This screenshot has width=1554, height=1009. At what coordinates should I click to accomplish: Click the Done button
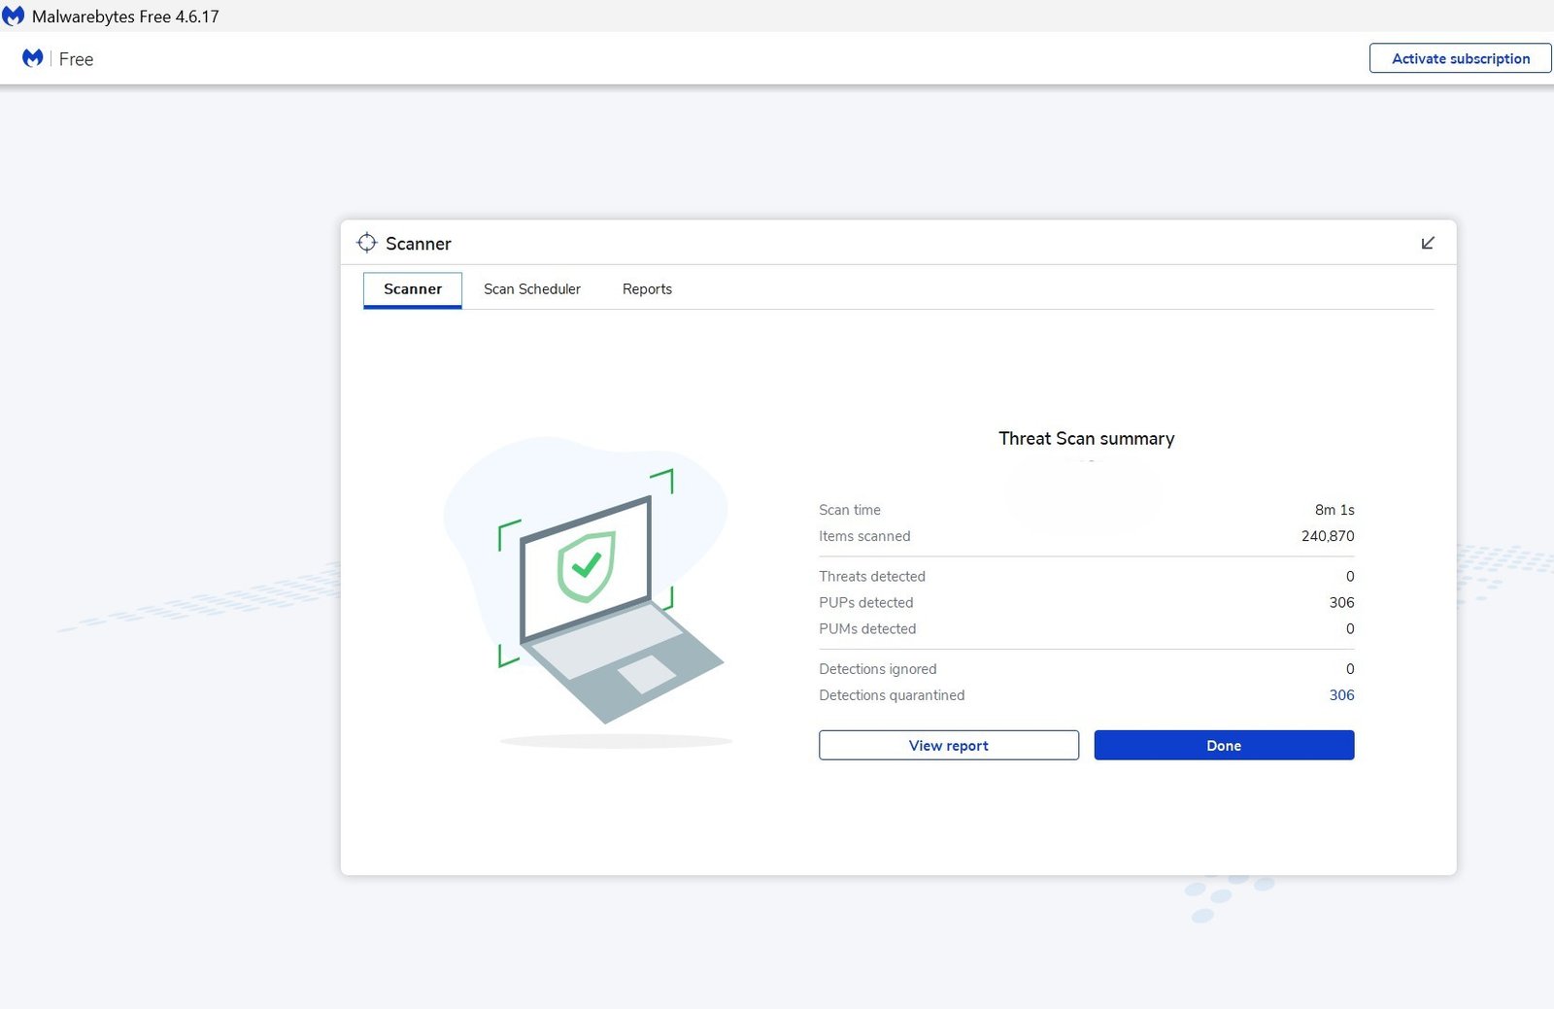(1224, 745)
